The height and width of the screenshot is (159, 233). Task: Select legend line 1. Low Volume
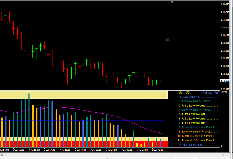click(199, 97)
